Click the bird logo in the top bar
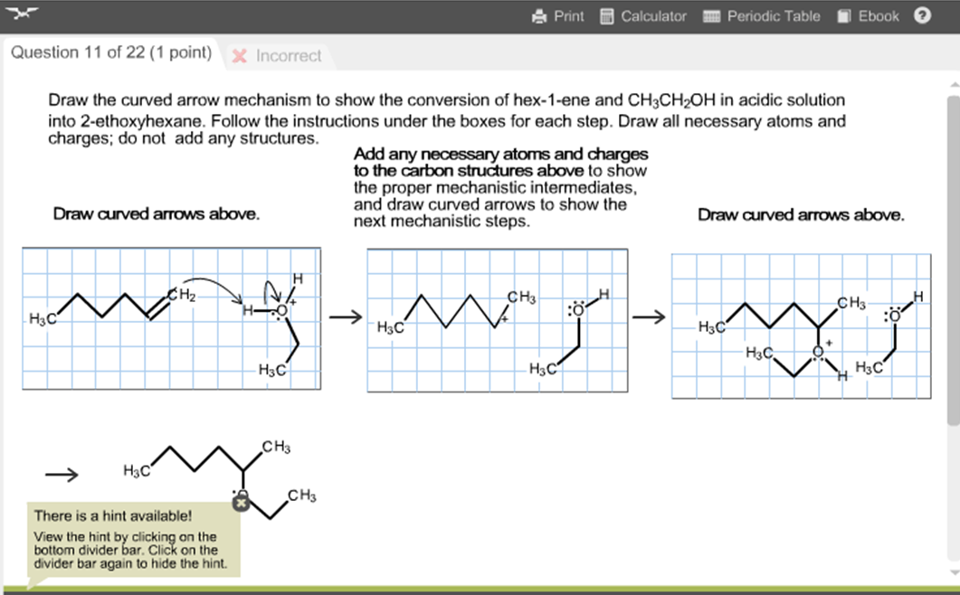The image size is (960, 595). (x=24, y=13)
